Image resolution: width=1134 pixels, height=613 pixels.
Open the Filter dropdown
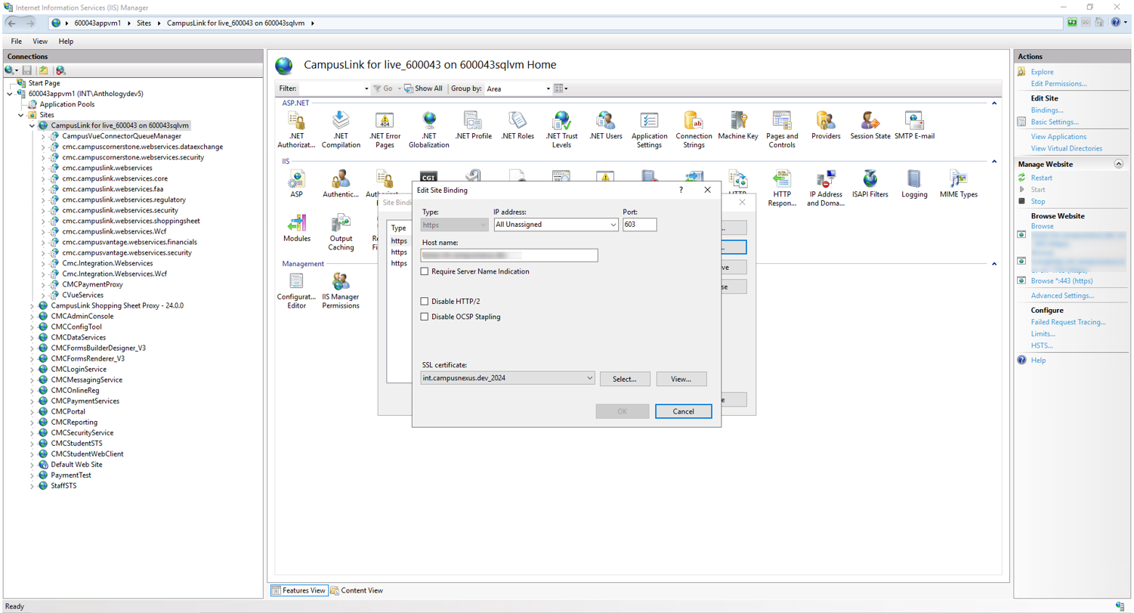(366, 88)
